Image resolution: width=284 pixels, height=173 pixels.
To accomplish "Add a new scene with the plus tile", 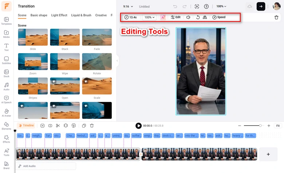I will pos(268,154).
